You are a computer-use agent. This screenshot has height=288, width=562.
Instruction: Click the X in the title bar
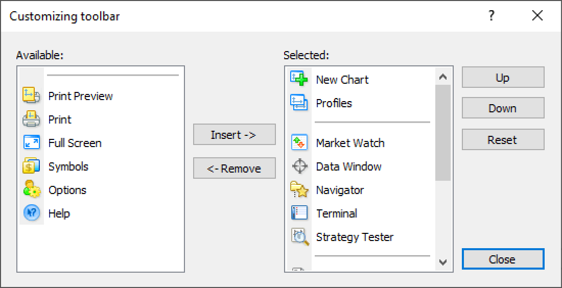coord(537,16)
